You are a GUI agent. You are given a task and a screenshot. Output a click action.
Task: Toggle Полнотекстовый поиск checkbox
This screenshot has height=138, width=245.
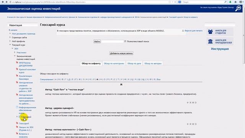click(x=125, y=41)
